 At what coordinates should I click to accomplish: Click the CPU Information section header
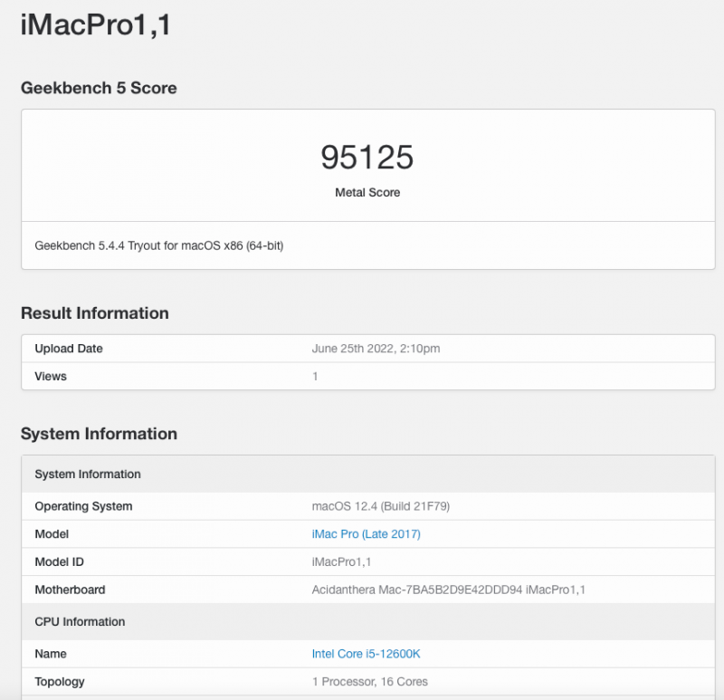click(368, 622)
